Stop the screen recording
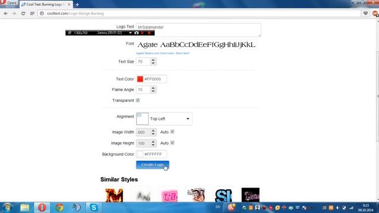 click(x=149, y=33)
